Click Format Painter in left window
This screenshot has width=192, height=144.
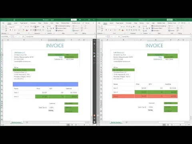pyautogui.click(x=6, y=31)
